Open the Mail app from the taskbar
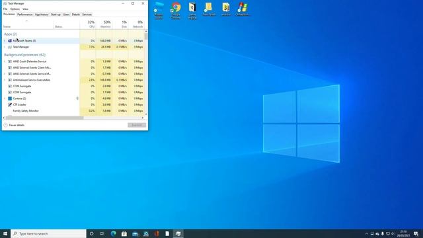 pyautogui.click(x=135, y=233)
